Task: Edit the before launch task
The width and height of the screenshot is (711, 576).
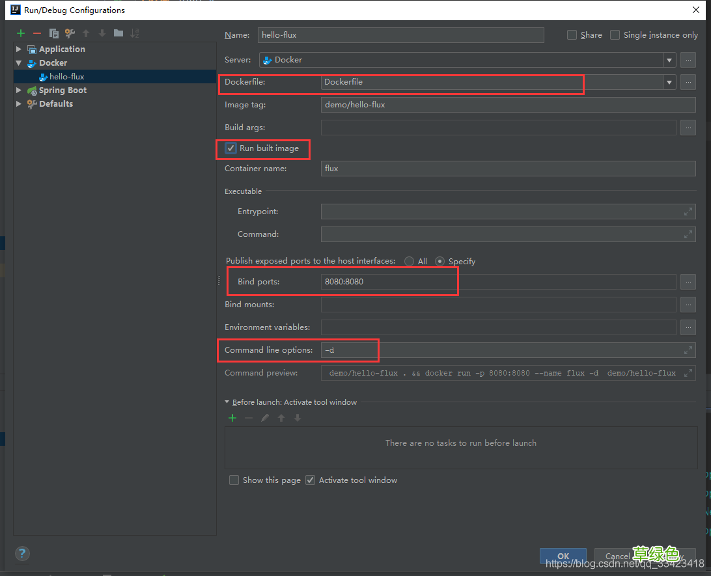Action: coord(265,418)
